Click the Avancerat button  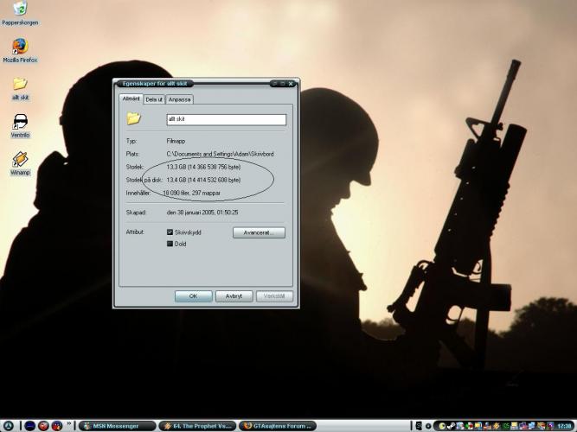click(259, 232)
